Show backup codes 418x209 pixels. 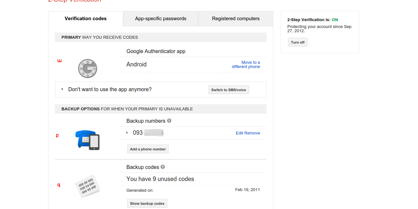tap(147, 203)
